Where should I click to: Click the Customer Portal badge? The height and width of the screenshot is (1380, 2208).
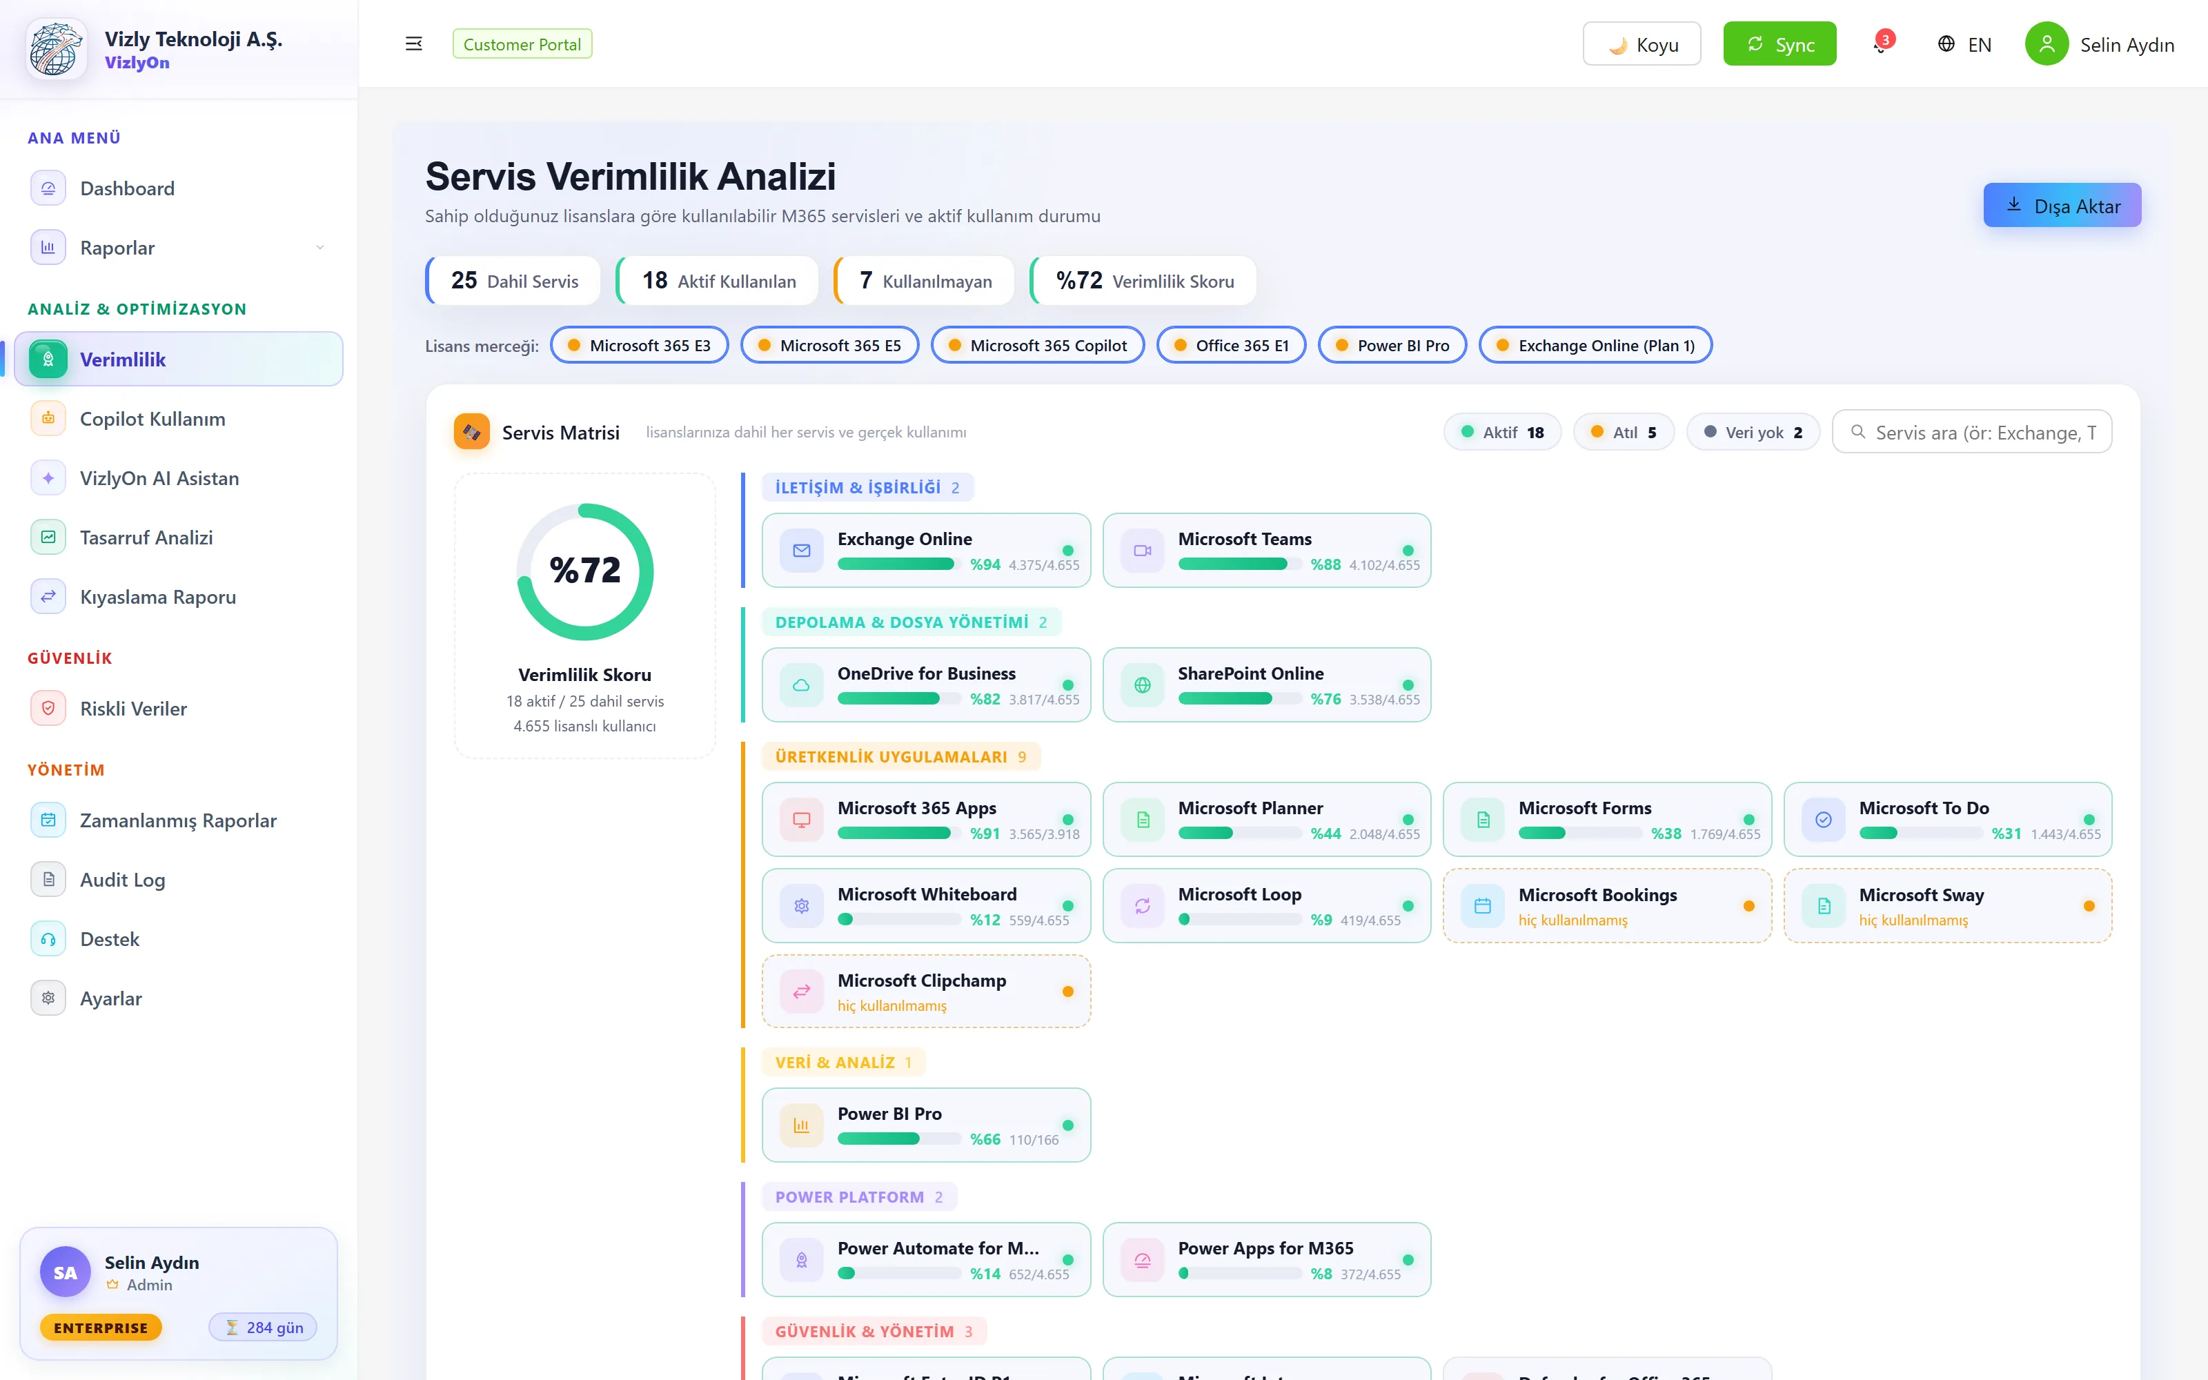(522, 43)
